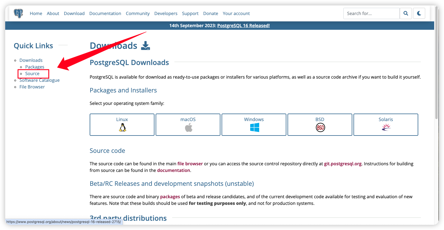Click the page vertical scrollbar

(436, 62)
